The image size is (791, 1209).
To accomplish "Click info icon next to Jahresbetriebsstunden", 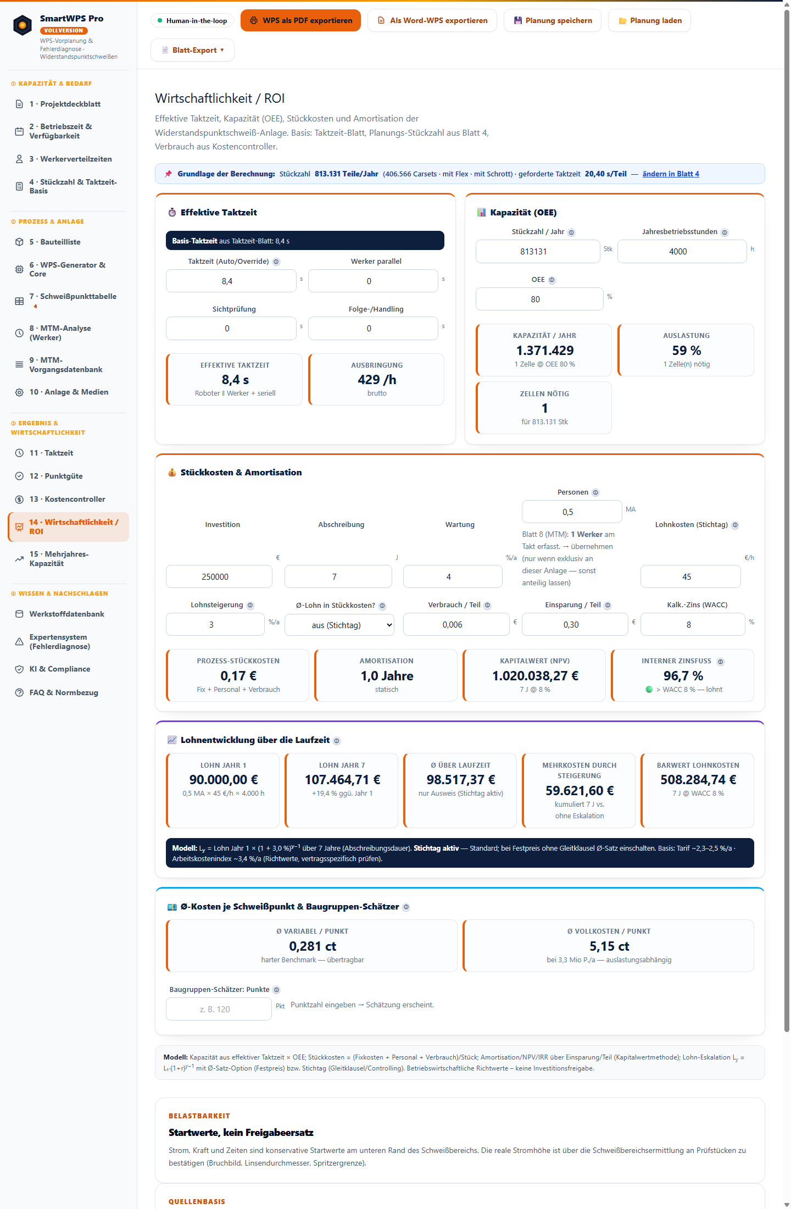I will [725, 232].
